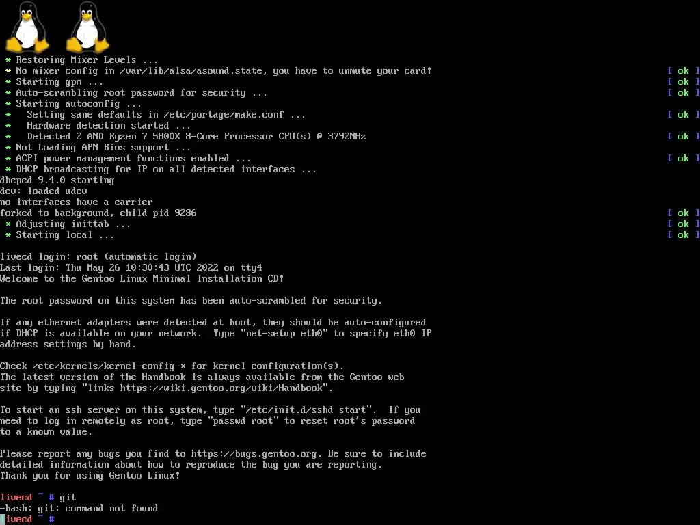Click the ok status beside Detected 2 AMD Ryzen
This screenshot has height=525, width=700.
(683, 137)
